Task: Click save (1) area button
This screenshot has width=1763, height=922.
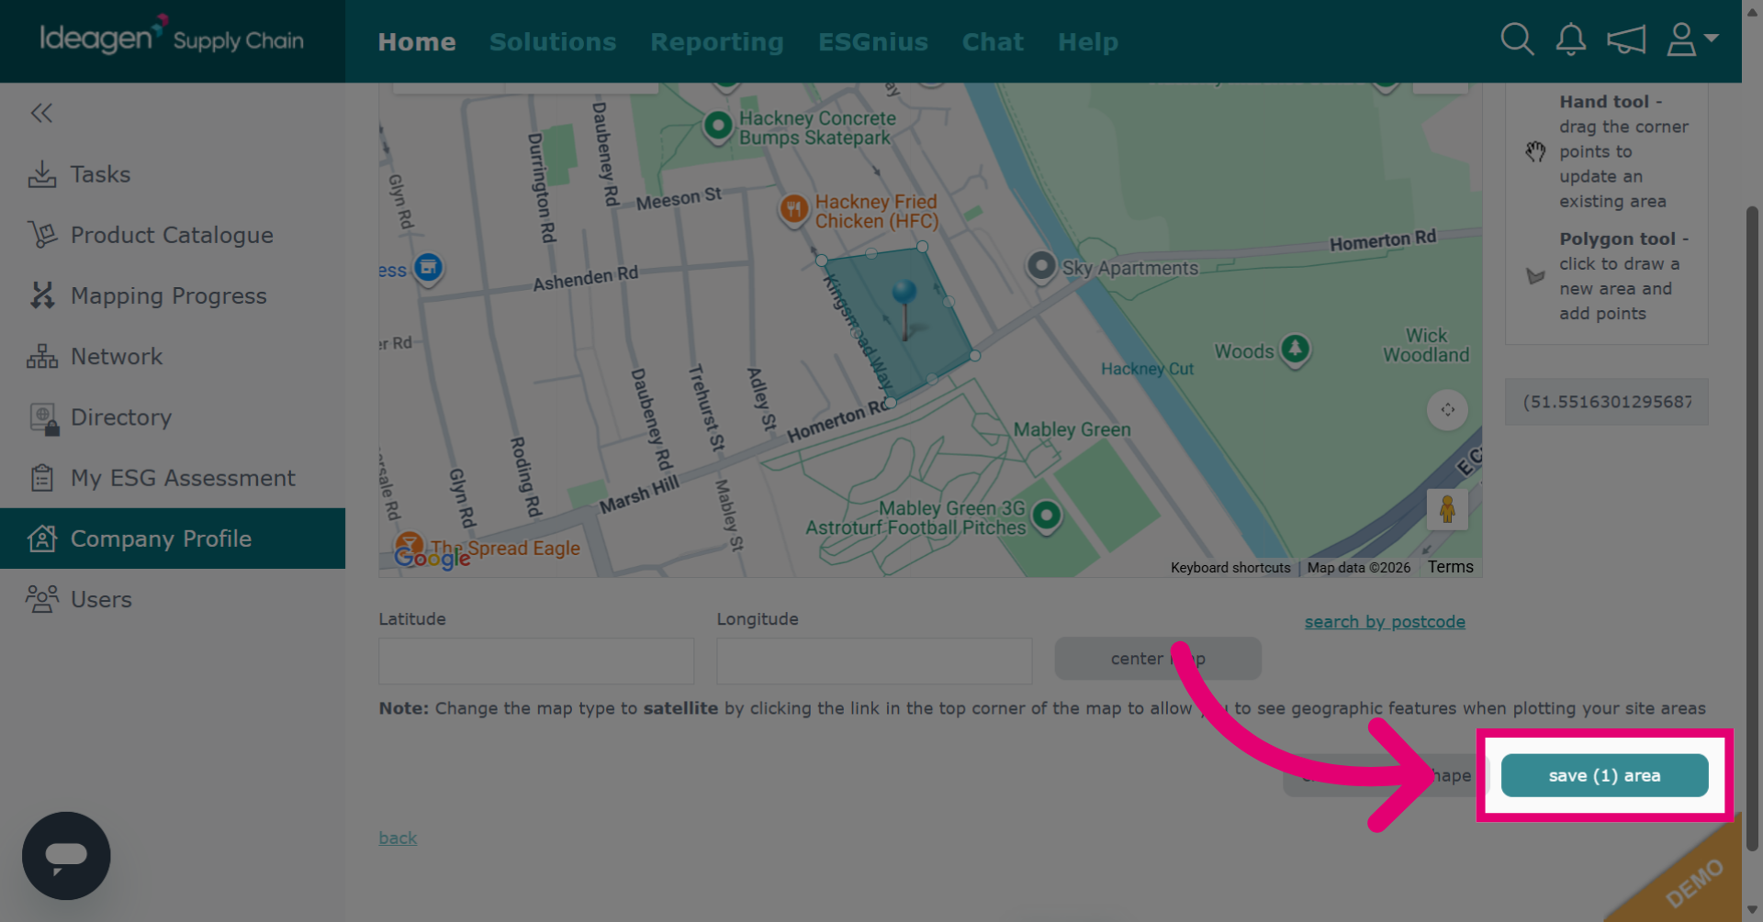Action: [1604, 776]
